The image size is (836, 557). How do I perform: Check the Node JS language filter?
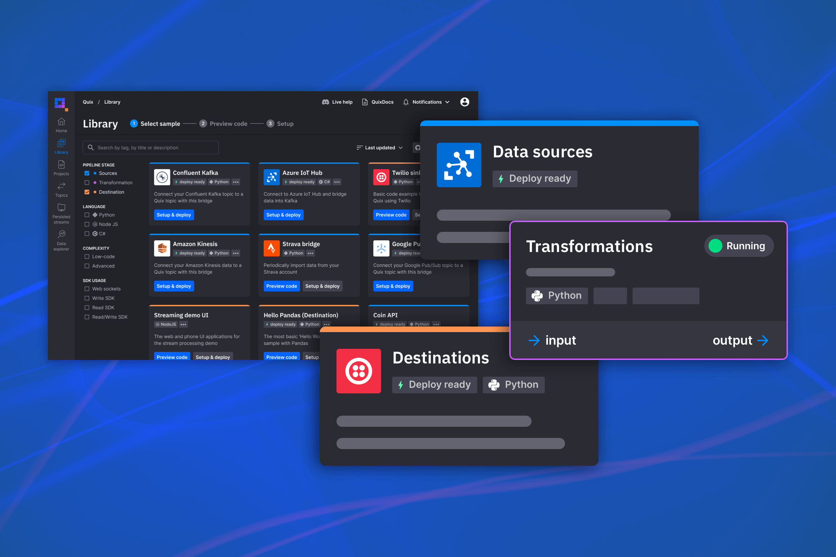click(87, 224)
